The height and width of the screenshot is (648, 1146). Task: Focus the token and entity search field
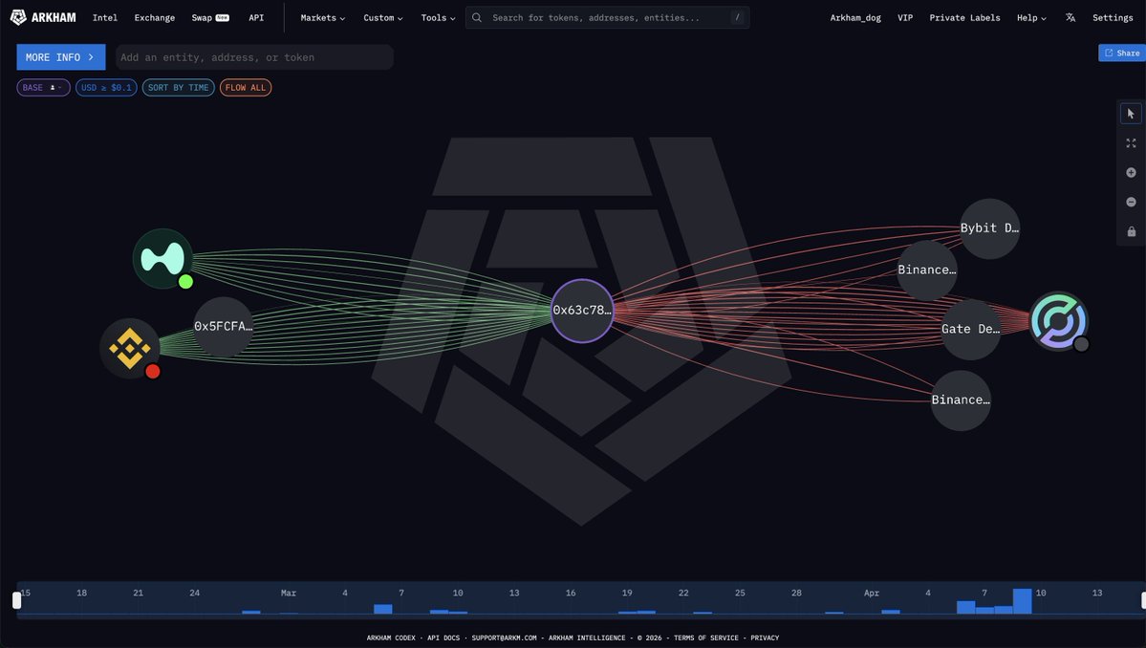[x=607, y=17]
